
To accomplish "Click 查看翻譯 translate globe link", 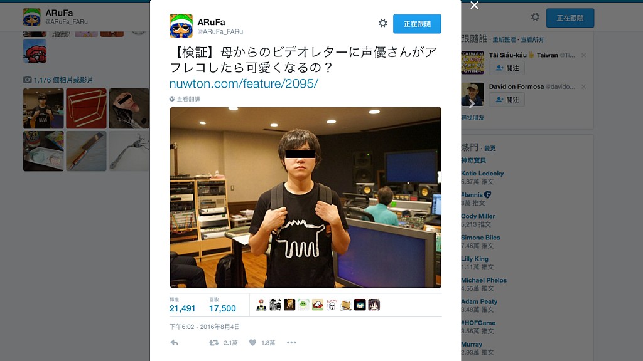I will pos(185,98).
